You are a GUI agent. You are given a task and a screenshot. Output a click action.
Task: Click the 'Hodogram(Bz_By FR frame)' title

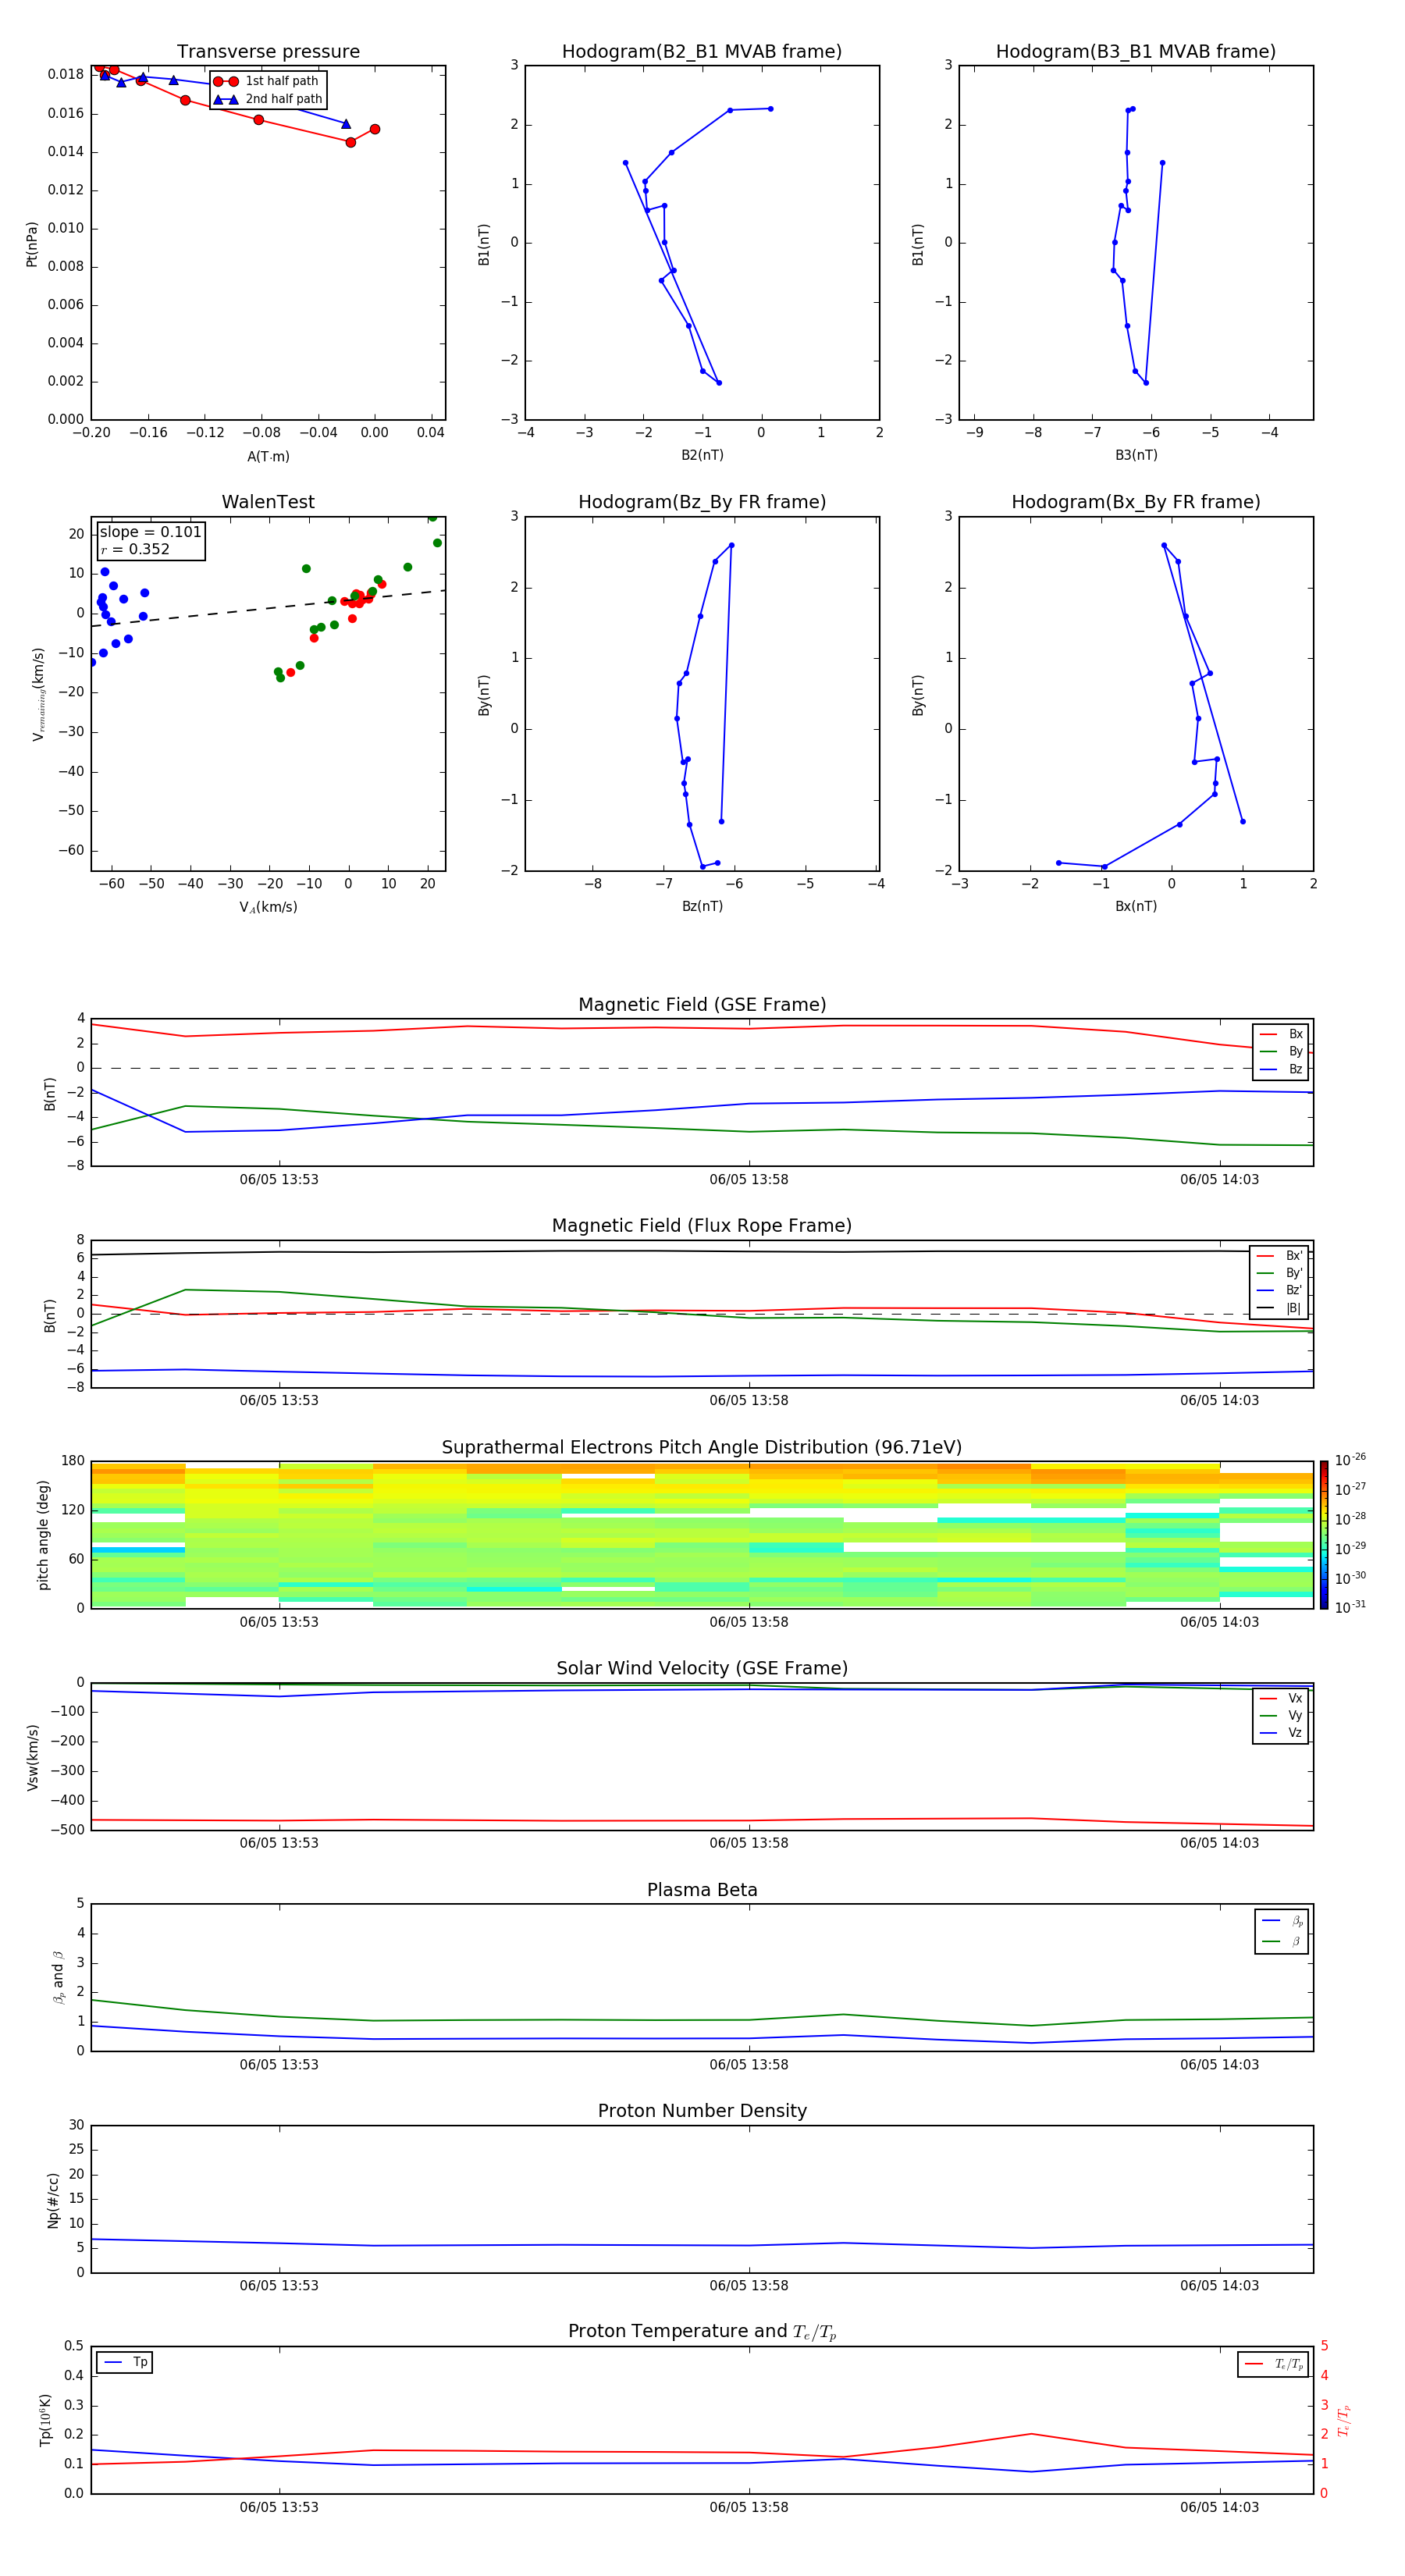tap(702, 502)
